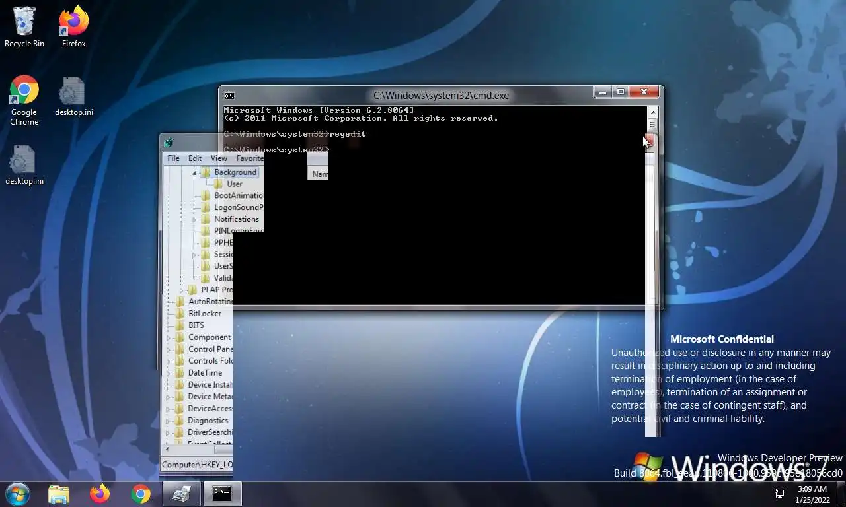The width and height of the screenshot is (846, 507).
Task: Click the Registry Editor title bar icon
Action: coord(169,142)
